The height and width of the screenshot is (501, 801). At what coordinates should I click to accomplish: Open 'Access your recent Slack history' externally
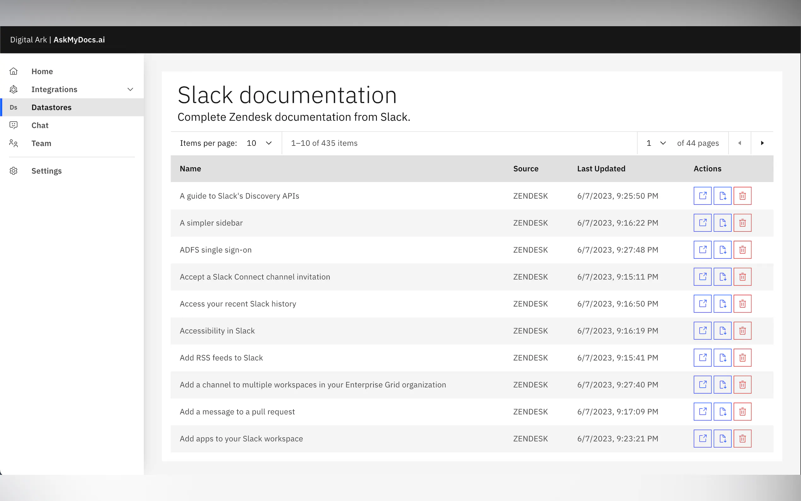(x=702, y=304)
